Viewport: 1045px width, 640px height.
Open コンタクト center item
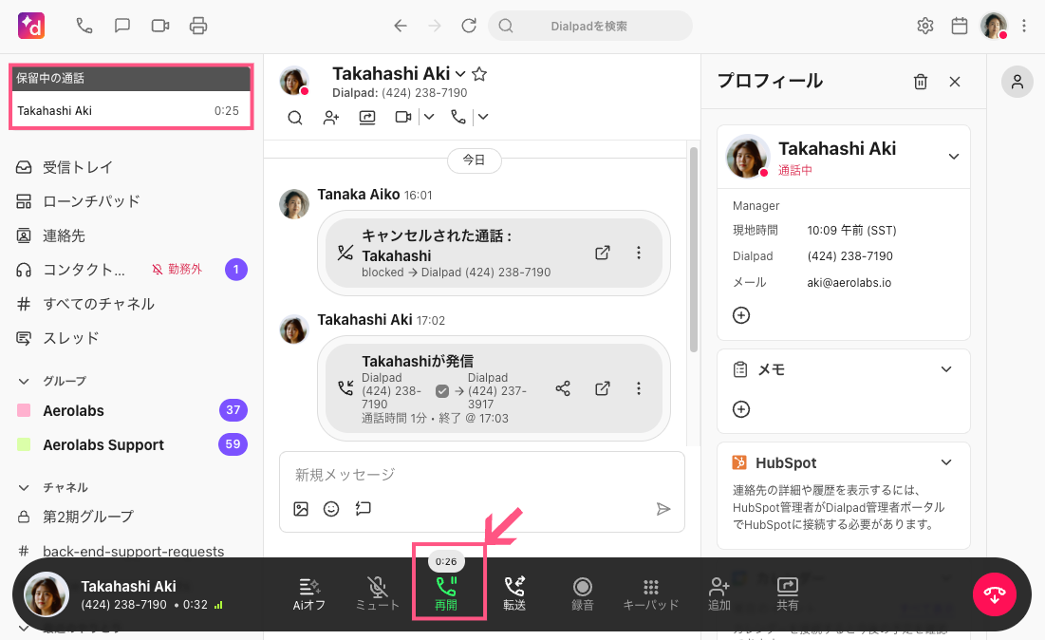pos(70,270)
